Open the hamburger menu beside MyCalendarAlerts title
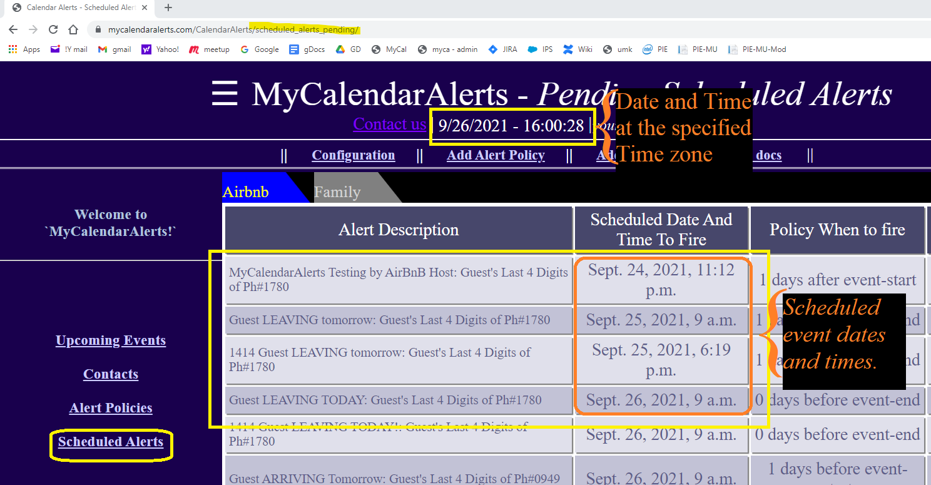Screen dimensions: 931x485 tap(224, 94)
